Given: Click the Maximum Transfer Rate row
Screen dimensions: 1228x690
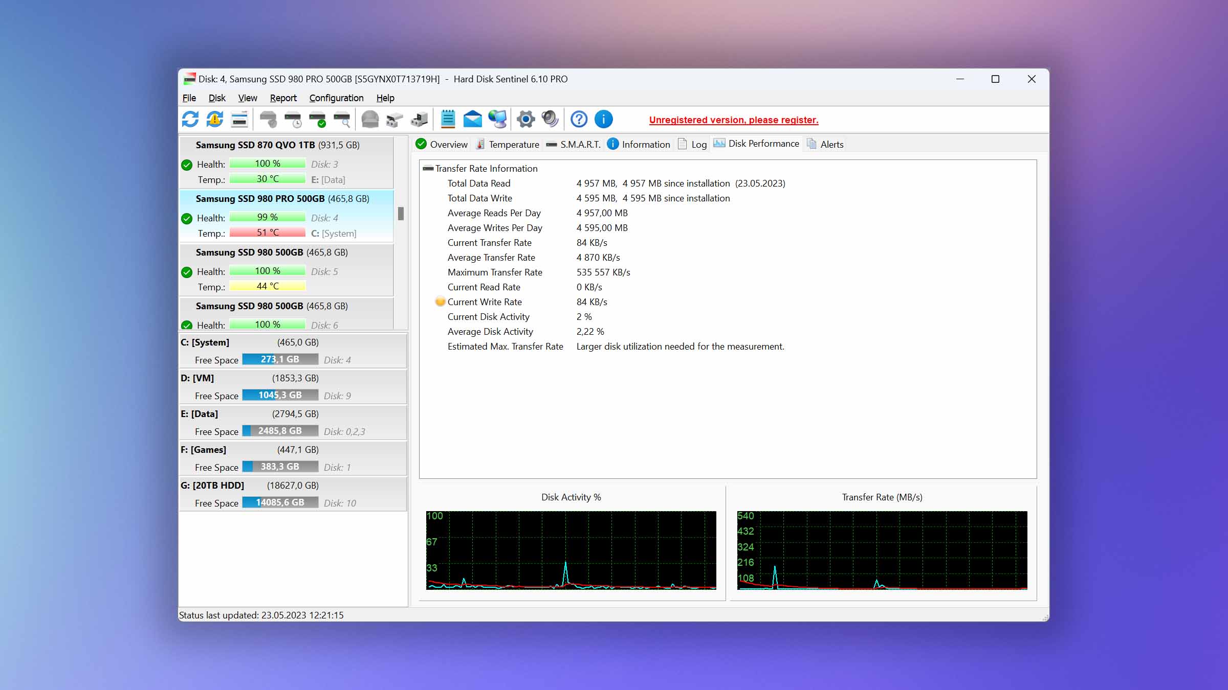Looking at the screenshot, I should tap(539, 272).
